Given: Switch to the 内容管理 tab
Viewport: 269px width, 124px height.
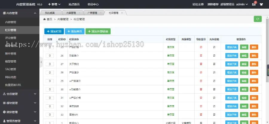Looking at the screenshot, I should point(71,13).
